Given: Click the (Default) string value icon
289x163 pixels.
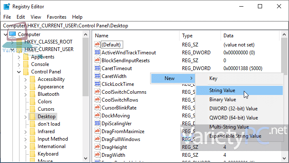Looking at the screenshot, I should (x=97, y=45).
